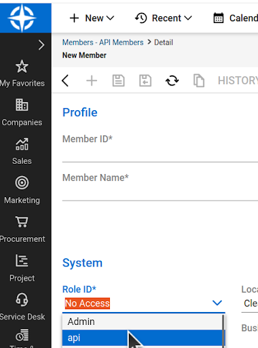Go back with the toolbar back arrow

pyautogui.click(x=65, y=81)
